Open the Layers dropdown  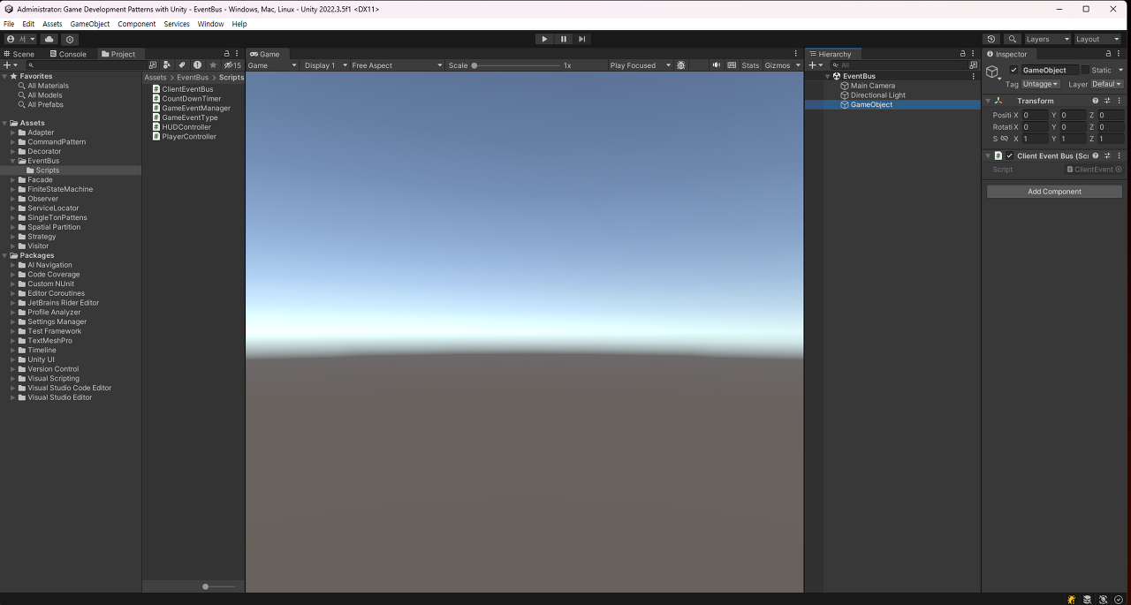(x=1048, y=39)
